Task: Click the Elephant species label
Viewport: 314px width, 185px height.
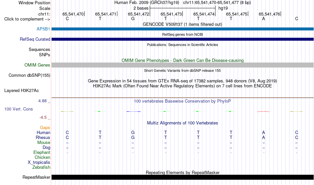Action: 42,152
